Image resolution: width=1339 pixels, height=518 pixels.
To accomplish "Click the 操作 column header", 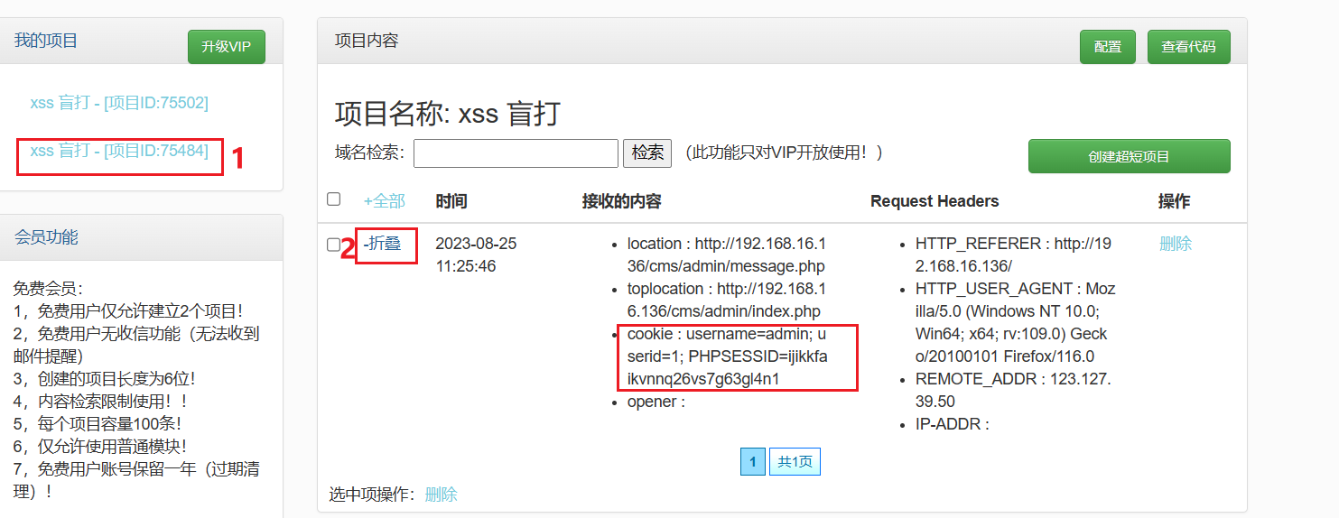I will (x=1175, y=201).
